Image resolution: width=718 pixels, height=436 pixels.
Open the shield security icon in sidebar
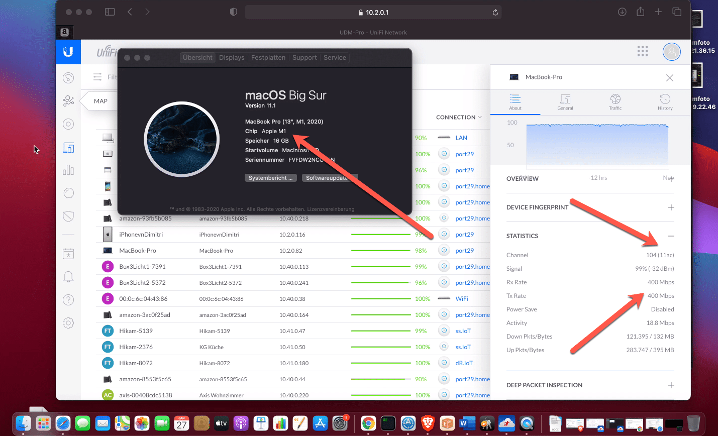(x=68, y=216)
